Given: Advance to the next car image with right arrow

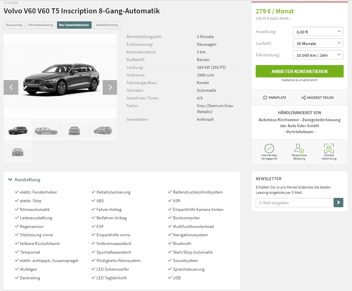Looking at the screenshot, I should point(110,87).
